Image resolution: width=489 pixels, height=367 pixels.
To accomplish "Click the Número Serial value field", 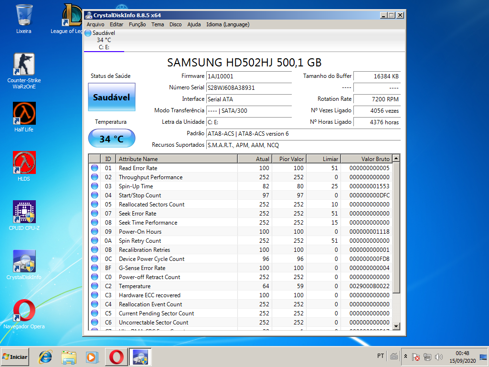I will (249, 88).
